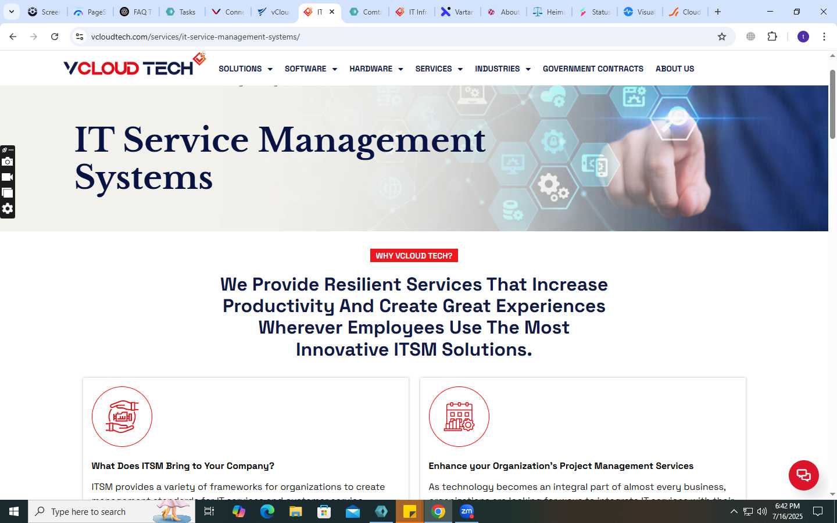Image resolution: width=837 pixels, height=523 pixels.
Task: Open the sticky notes app on taskbar
Action: click(410, 511)
